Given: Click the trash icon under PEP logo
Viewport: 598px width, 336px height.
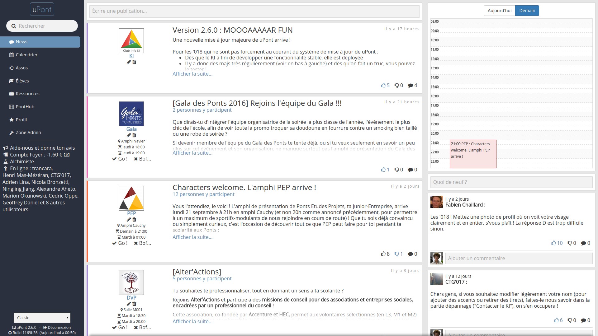Looking at the screenshot, I should (134, 220).
